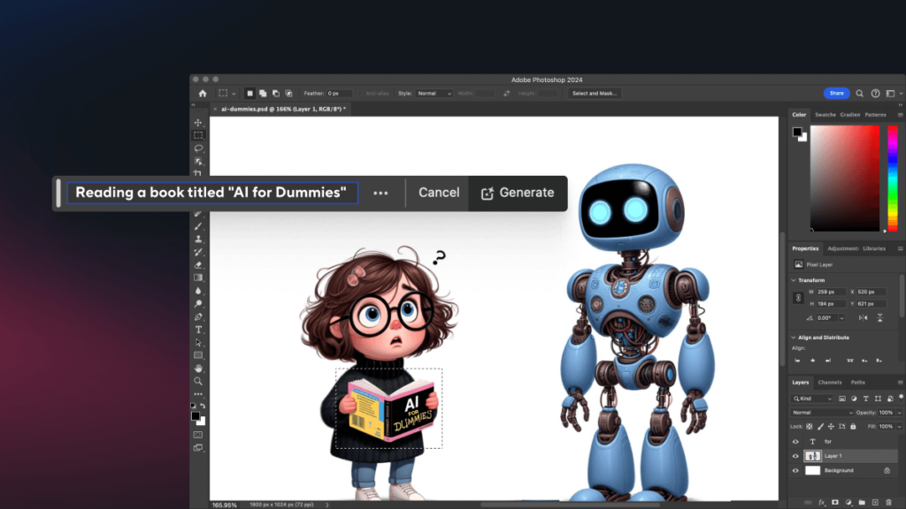The width and height of the screenshot is (906, 509).
Task: Switch to the Gradients tab
Action: pos(850,115)
